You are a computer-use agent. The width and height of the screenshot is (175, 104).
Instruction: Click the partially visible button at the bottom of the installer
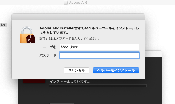tap(61, 103)
